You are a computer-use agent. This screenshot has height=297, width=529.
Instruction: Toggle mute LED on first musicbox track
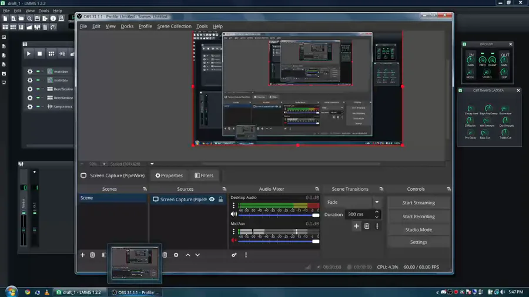38,72
